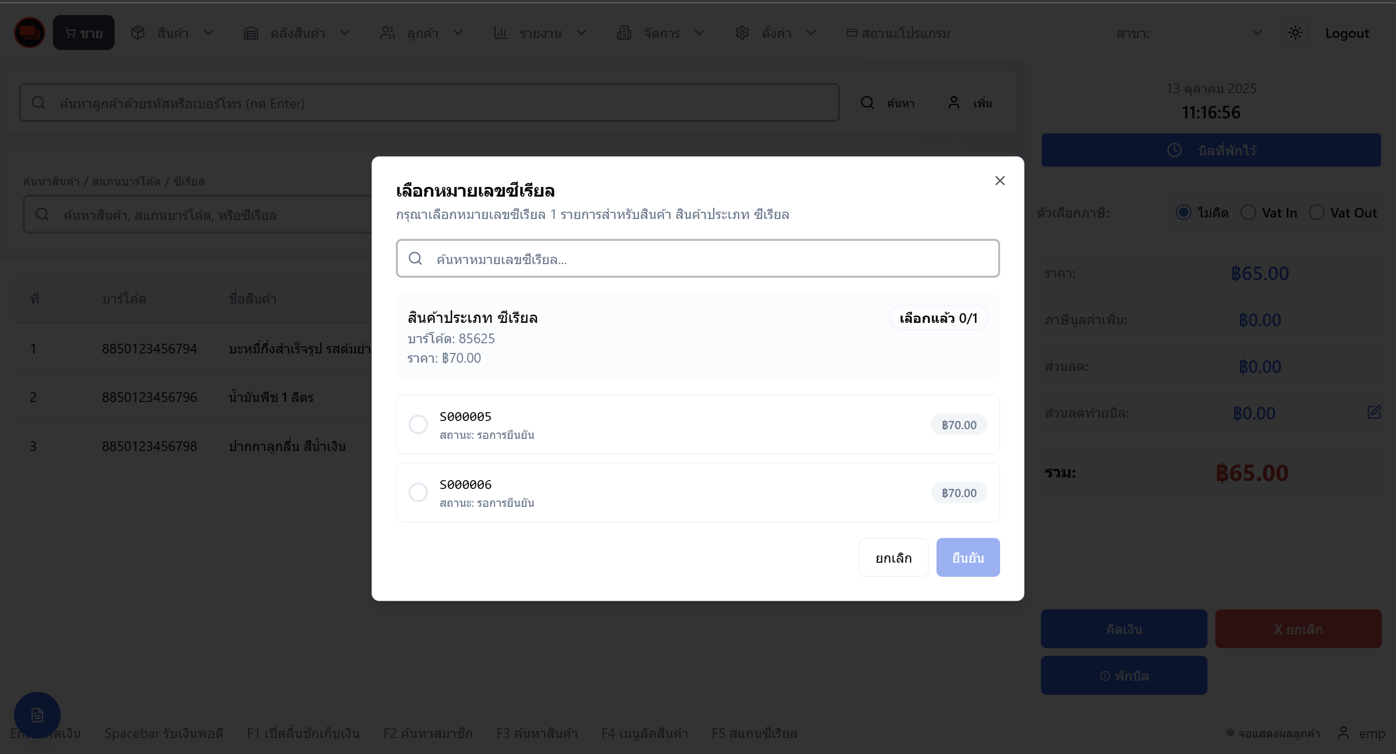Choose the Vat In tax option
Image resolution: width=1396 pixels, height=754 pixels.
point(1249,212)
